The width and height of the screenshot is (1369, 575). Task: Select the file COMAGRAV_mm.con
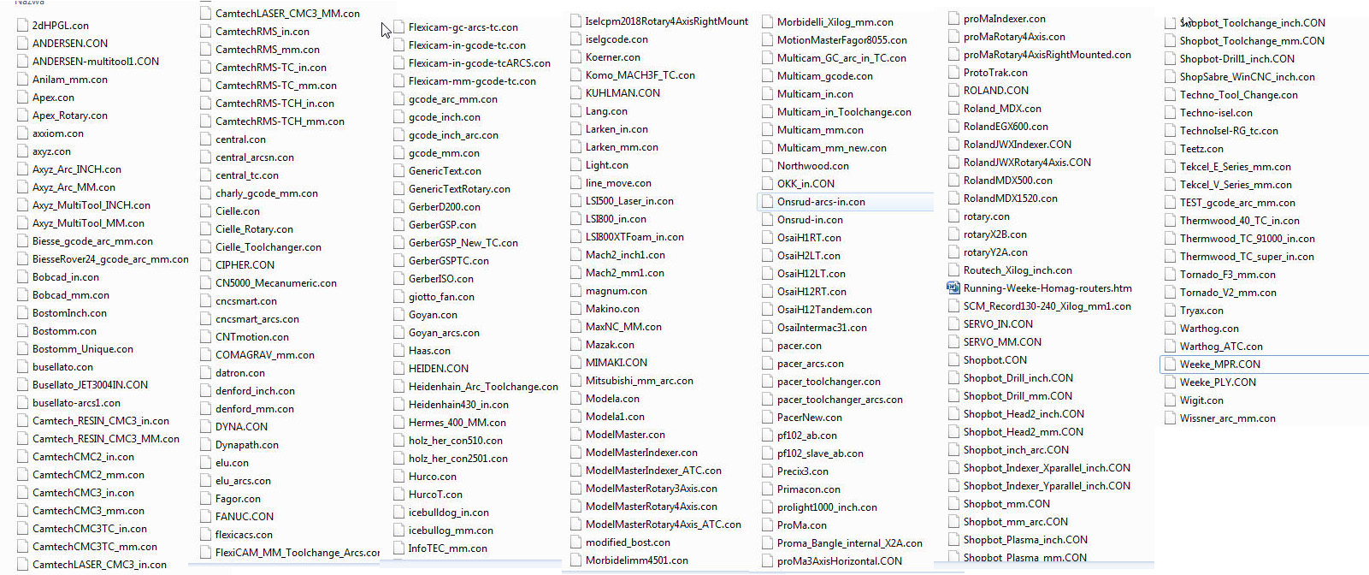[265, 355]
